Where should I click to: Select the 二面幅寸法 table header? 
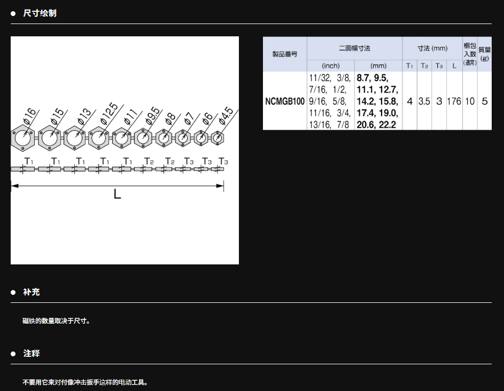click(x=354, y=48)
